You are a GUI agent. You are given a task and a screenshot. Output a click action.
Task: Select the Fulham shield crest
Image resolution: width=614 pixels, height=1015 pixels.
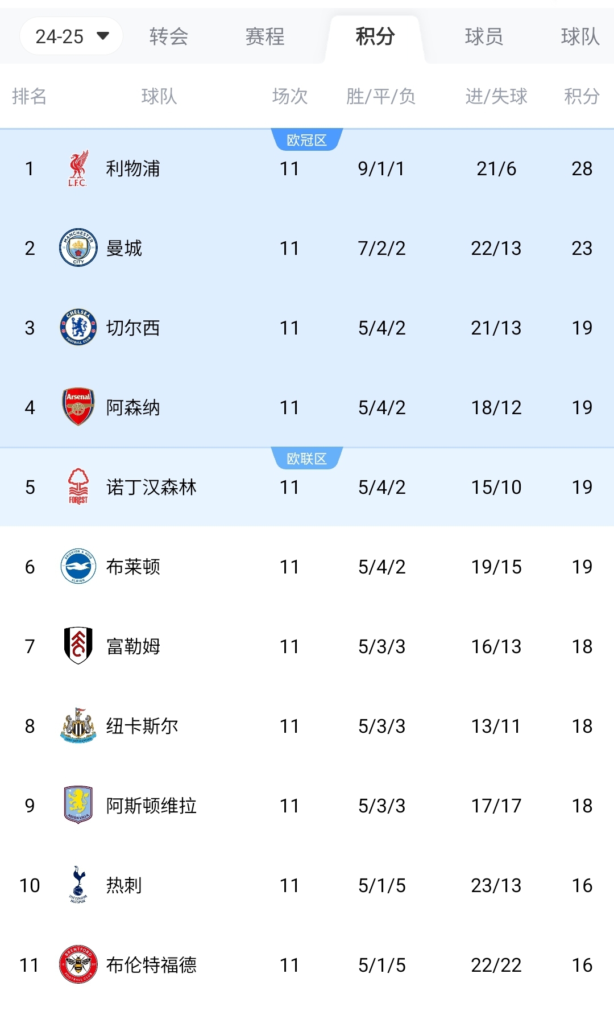78,646
